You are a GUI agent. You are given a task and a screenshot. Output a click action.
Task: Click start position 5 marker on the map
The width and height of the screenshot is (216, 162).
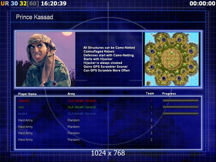(x=191, y=51)
